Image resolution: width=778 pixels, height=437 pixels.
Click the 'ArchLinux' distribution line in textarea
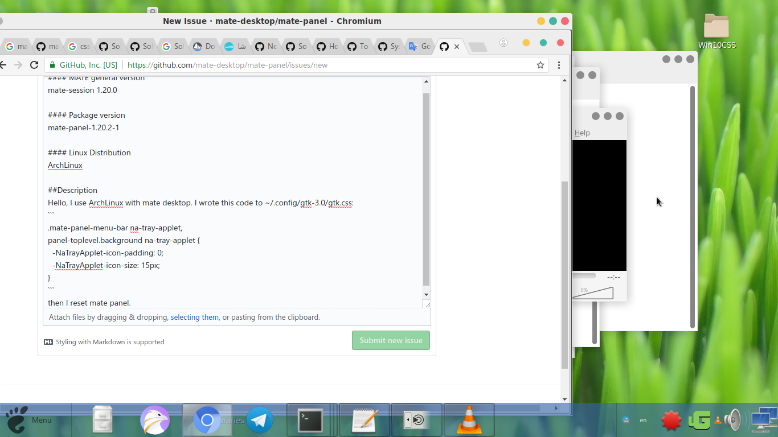pyautogui.click(x=65, y=165)
